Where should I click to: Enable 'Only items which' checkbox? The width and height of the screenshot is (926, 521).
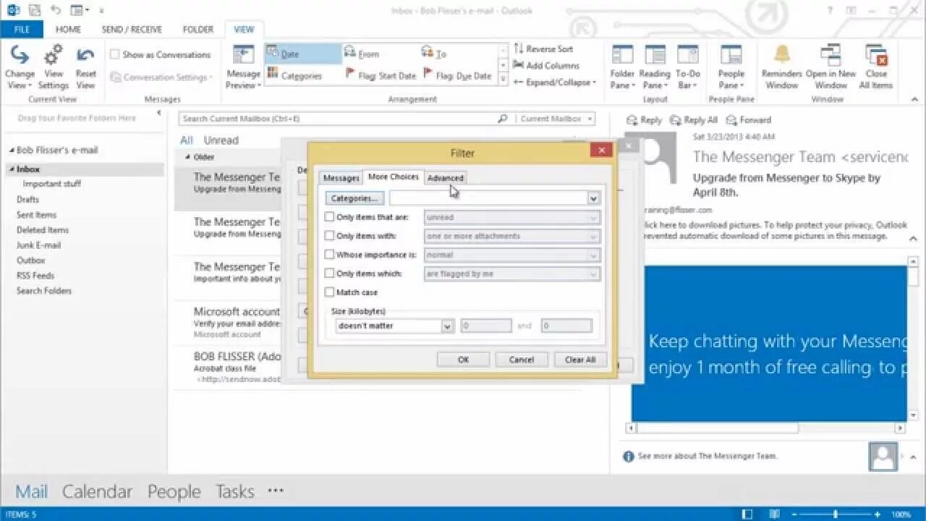click(329, 274)
